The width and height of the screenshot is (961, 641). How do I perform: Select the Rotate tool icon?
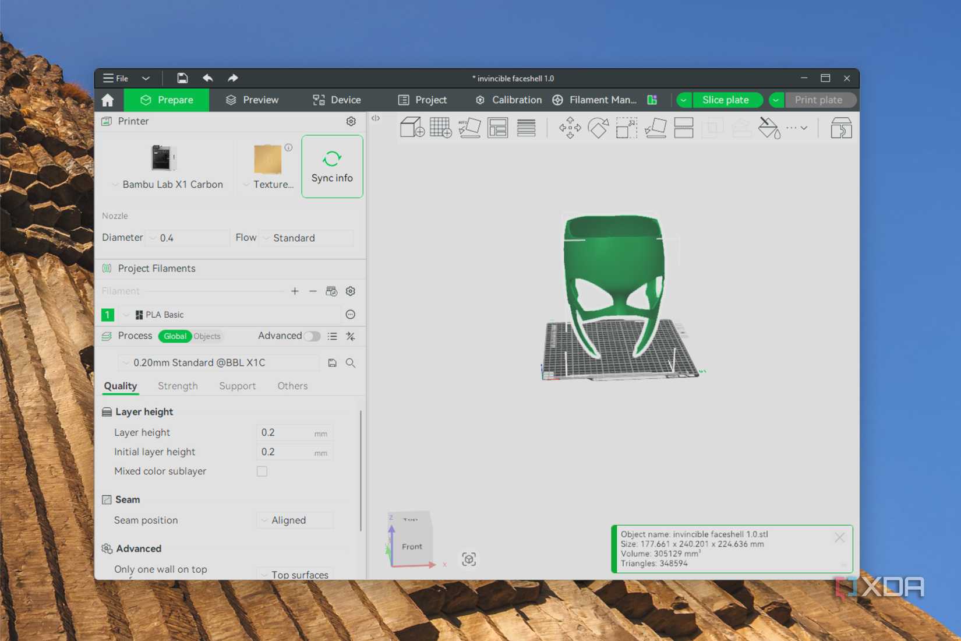(x=598, y=127)
